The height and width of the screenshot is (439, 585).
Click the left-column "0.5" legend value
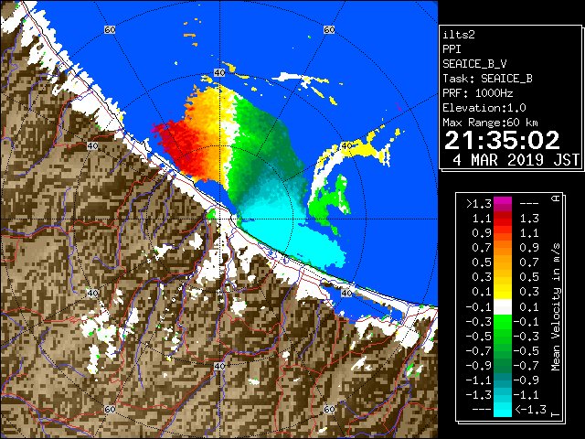(482, 262)
